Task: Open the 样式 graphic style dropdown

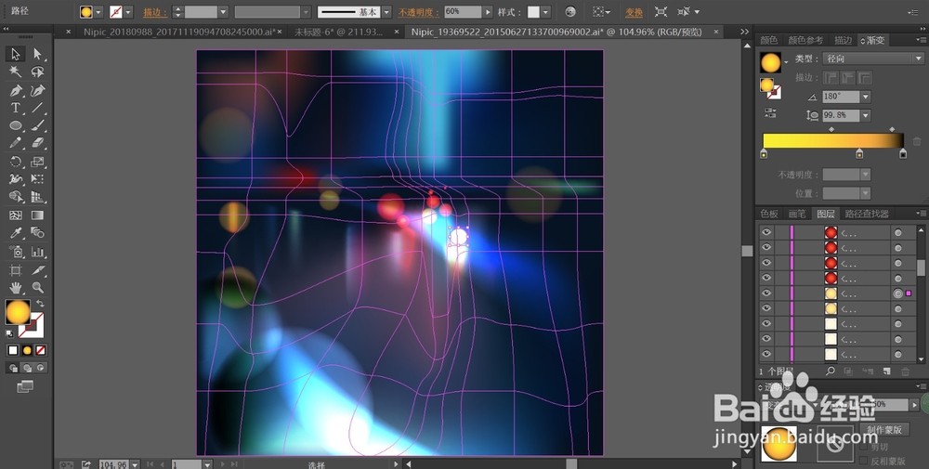Action: 545,12
